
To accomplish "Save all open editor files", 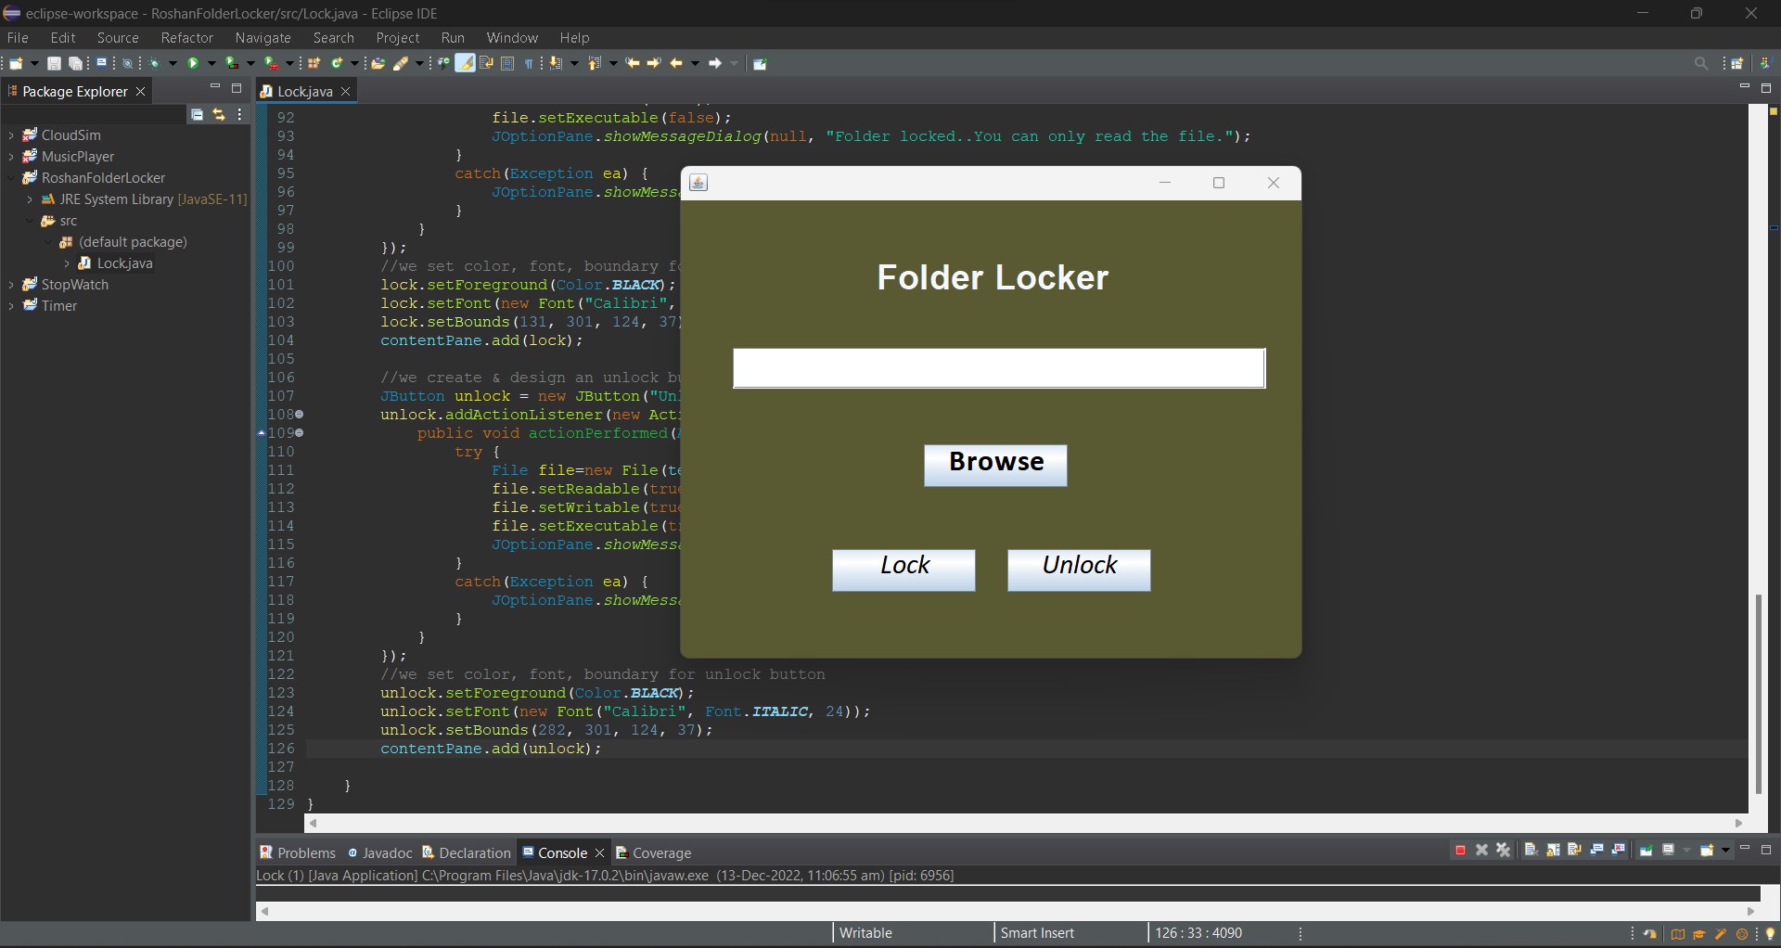I will (x=76, y=63).
